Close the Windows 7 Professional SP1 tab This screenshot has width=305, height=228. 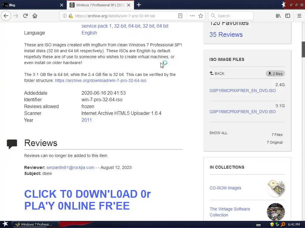(129, 5)
